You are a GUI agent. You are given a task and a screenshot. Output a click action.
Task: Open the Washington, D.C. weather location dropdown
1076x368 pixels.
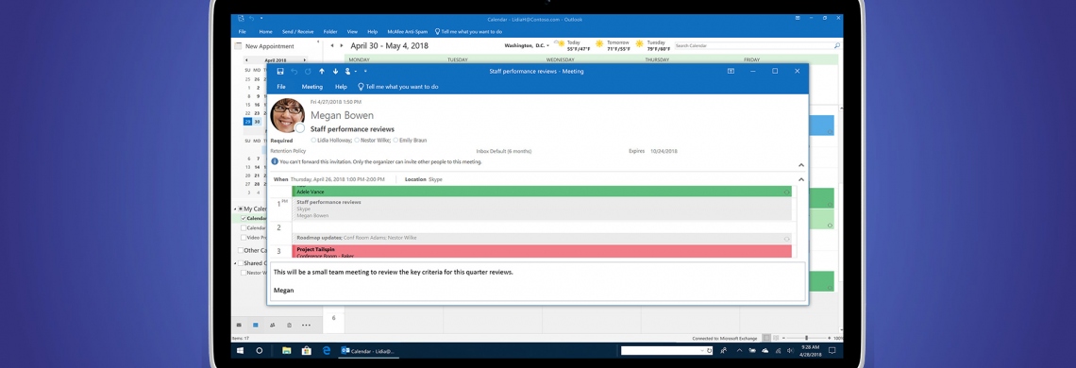pyautogui.click(x=547, y=46)
